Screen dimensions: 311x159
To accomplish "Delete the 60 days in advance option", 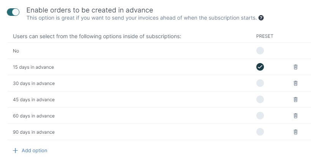I will [295, 116].
